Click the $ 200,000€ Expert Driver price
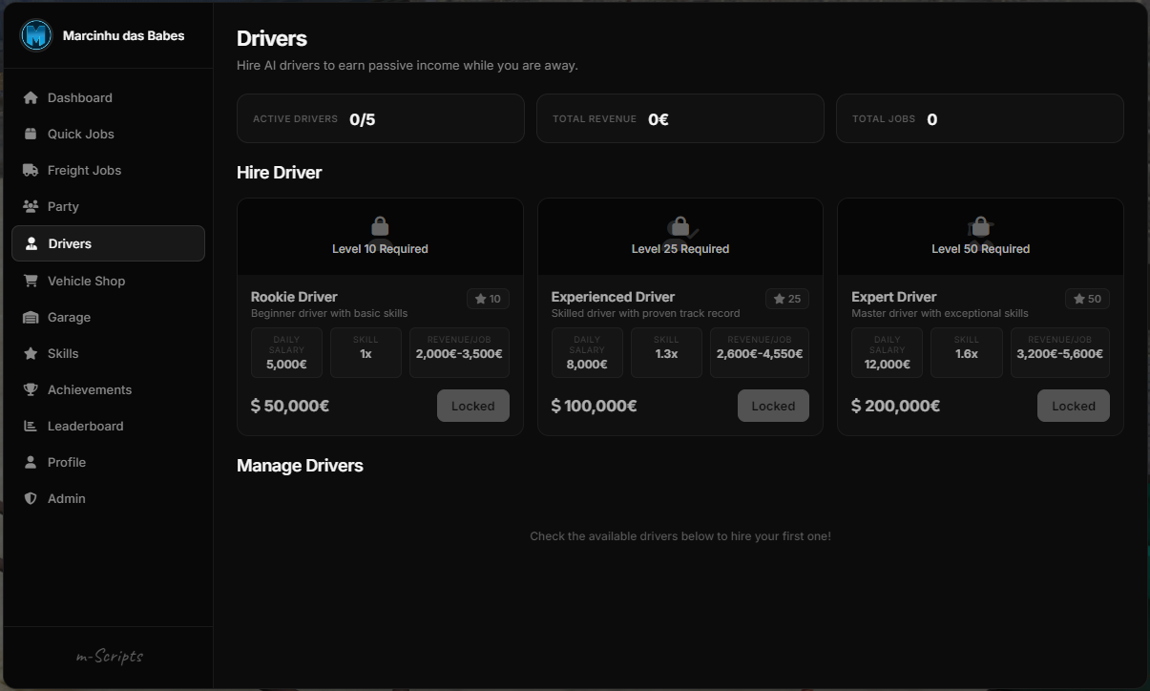The height and width of the screenshot is (691, 1150). pyautogui.click(x=895, y=406)
